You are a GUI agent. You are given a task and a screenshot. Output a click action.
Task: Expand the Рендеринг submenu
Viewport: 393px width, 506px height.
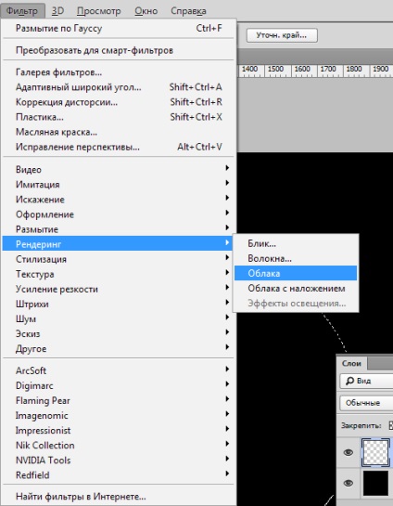119,244
